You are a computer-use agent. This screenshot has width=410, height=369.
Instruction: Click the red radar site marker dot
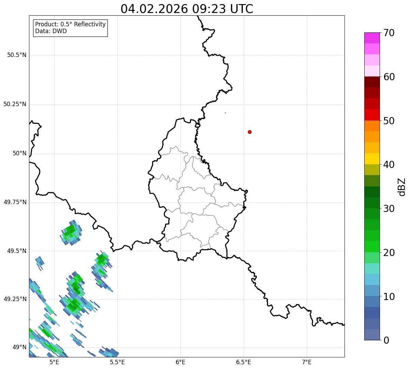click(250, 132)
